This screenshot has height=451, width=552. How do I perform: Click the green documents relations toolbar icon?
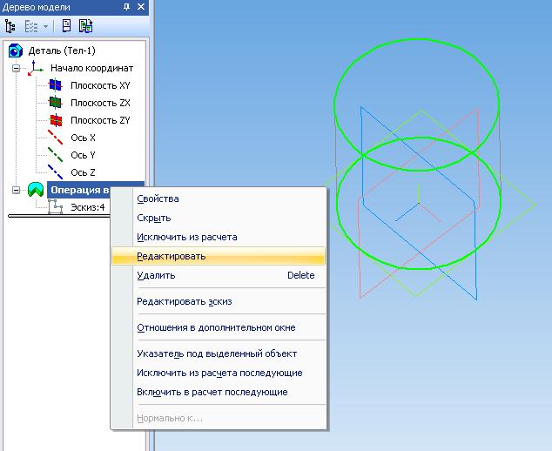(x=86, y=26)
